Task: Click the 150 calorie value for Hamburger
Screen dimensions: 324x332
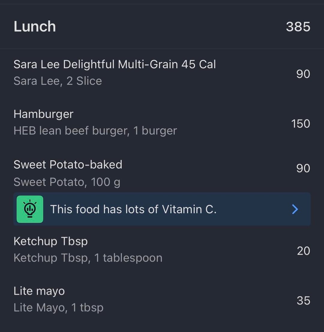Action: coord(301,124)
